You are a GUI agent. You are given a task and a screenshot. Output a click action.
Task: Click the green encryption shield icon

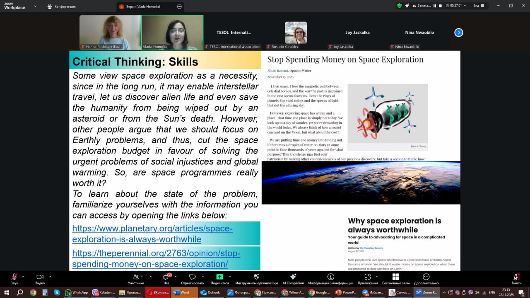point(399,6)
